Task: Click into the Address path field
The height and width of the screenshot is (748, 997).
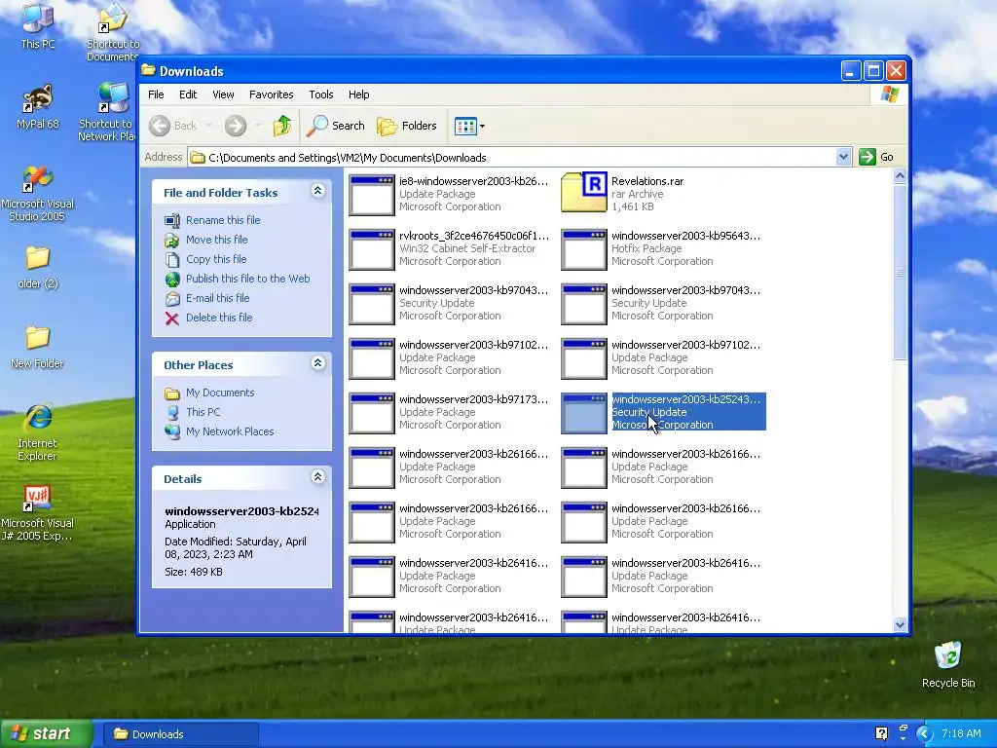Action: coord(512,157)
